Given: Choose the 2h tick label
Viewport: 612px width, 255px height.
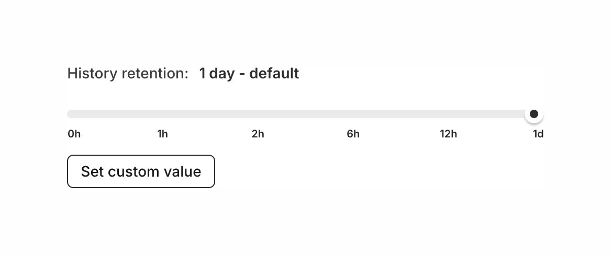Looking at the screenshot, I should tap(258, 134).
